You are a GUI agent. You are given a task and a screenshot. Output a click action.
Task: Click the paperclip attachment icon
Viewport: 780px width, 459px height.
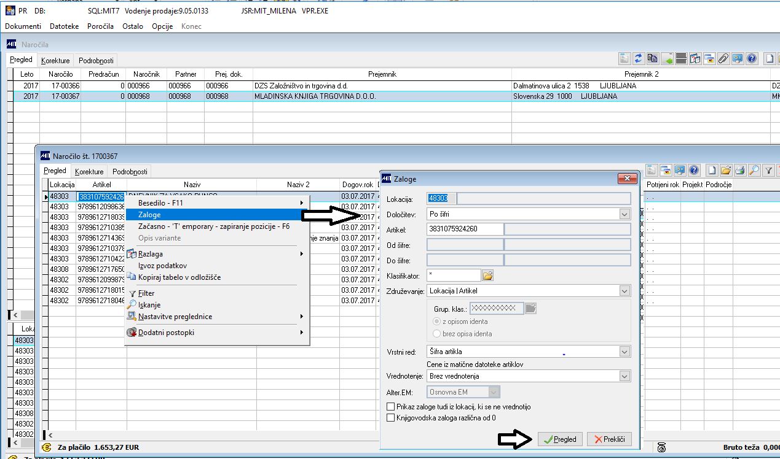(723, 59)
